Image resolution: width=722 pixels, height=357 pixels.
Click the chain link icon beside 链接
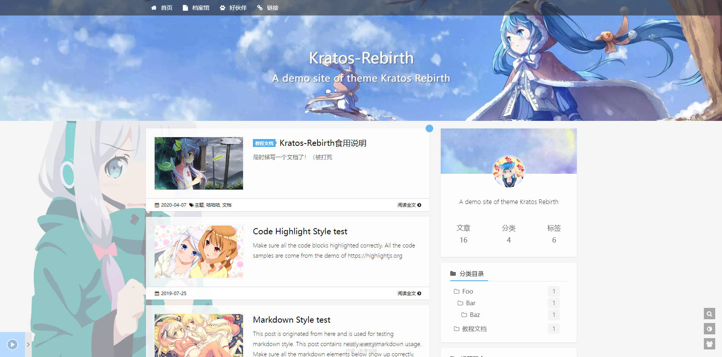(x=260, y=7)
